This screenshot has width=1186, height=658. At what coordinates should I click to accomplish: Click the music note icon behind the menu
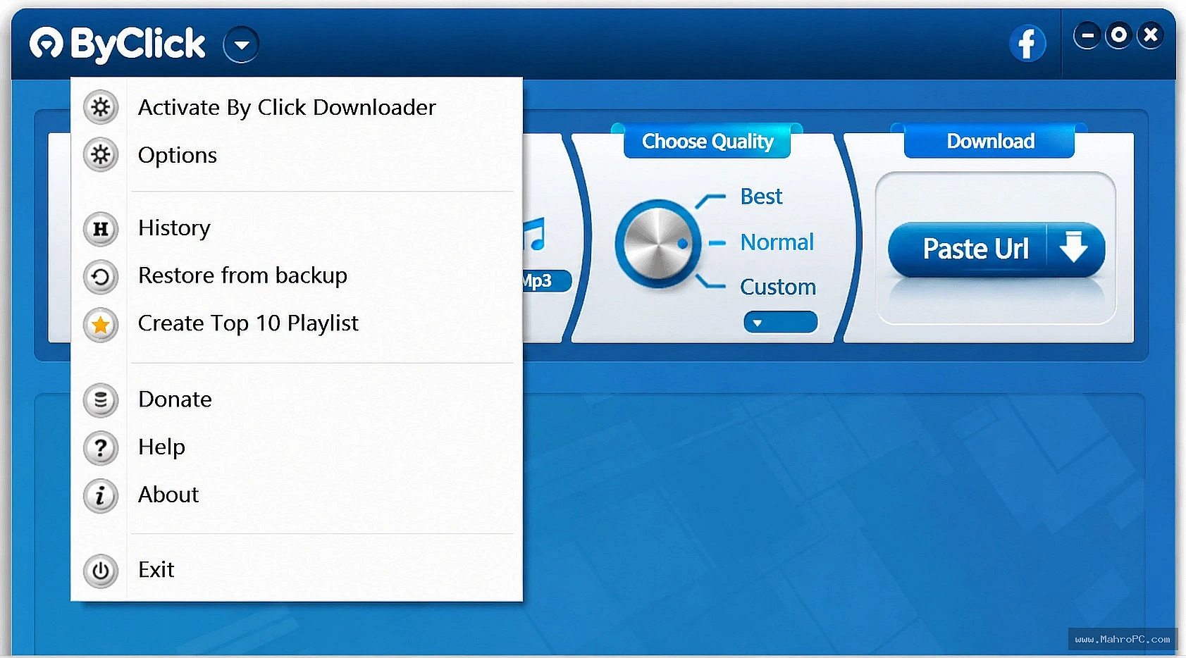tap(535, 235)
